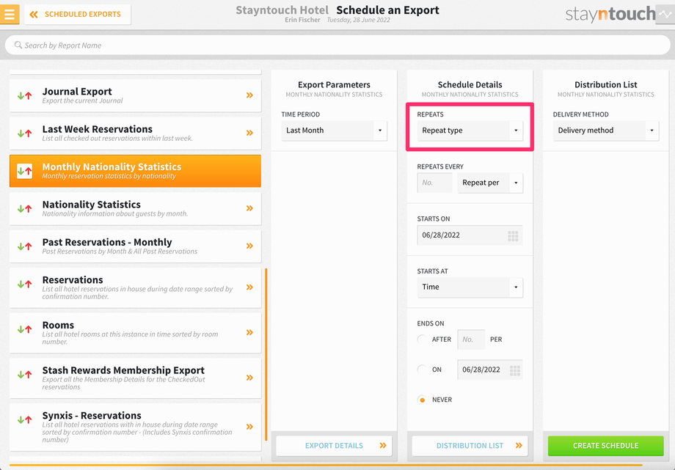
Task: Click the Create Schedule button
Action: pyautogui.click(x=606, y=446)
